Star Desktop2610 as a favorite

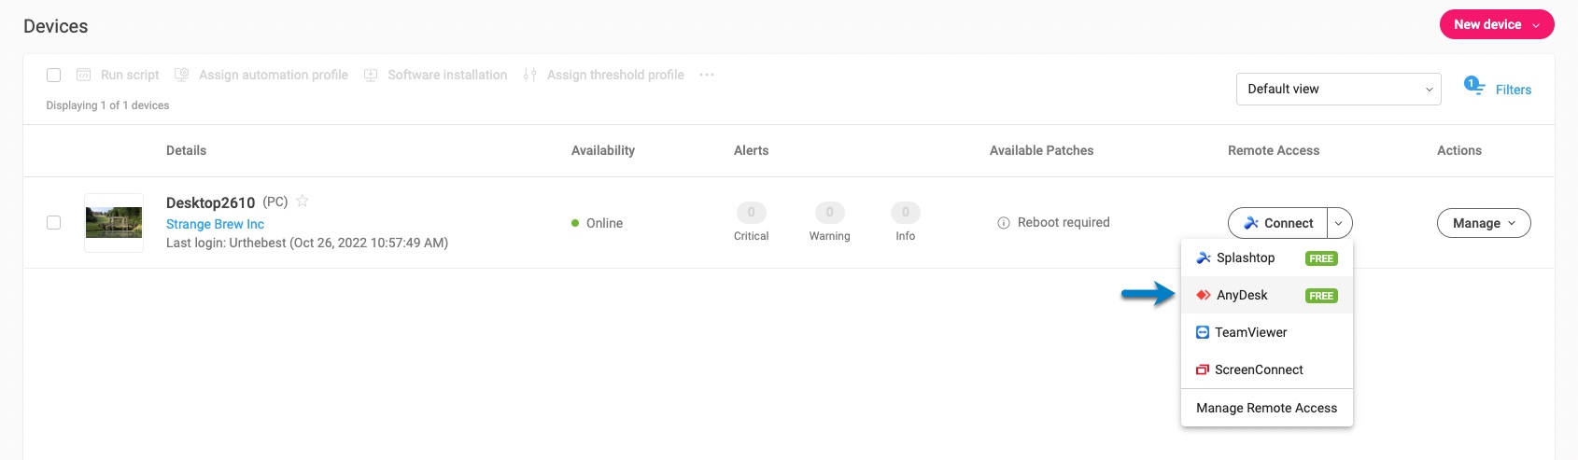click(x=303, y=201)
